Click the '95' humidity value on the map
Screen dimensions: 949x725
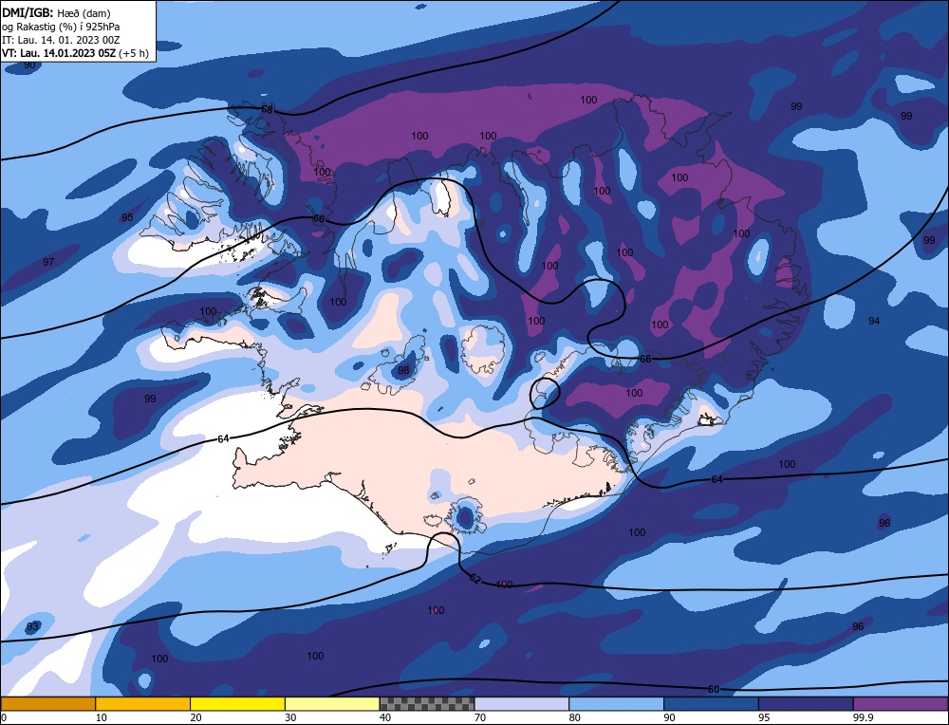[x=127, y=217]
